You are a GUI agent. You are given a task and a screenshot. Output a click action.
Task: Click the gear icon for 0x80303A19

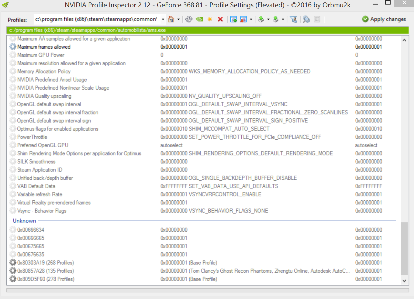pos(13,263)
